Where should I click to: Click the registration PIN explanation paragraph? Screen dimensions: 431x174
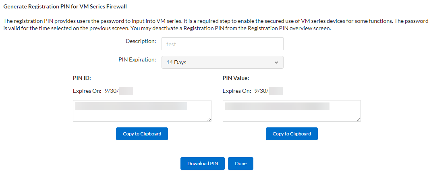coord(215,25)
